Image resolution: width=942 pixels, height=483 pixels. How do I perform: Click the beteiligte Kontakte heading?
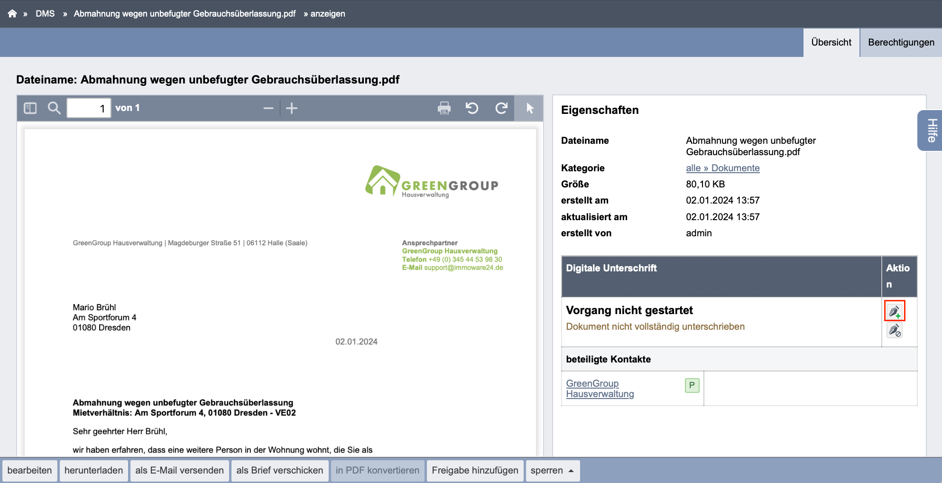pyautogui.click(x=608, y=359)
